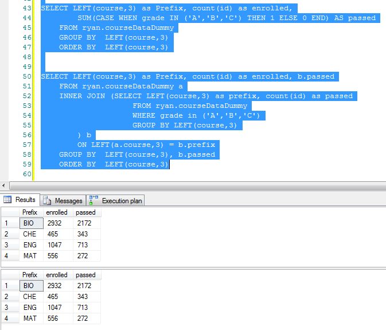Click the Results tab grid icon
386x330 pixels.
7,199
